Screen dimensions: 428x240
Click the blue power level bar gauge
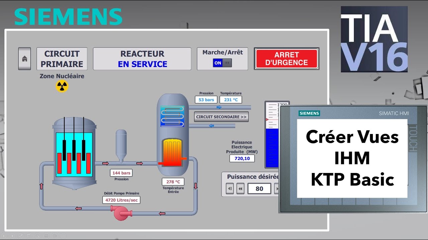pos(273,148)
